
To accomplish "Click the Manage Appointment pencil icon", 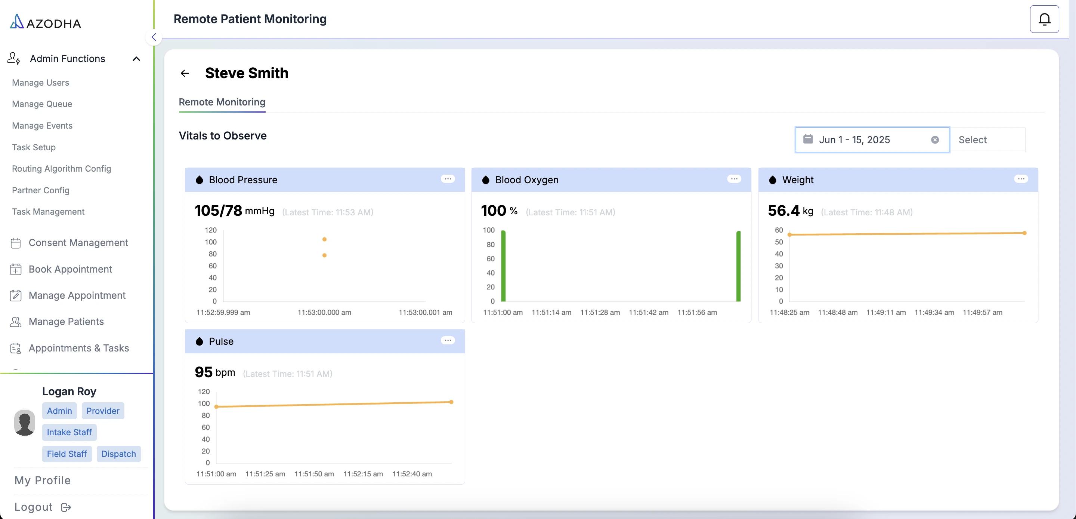I will point(15,295).
